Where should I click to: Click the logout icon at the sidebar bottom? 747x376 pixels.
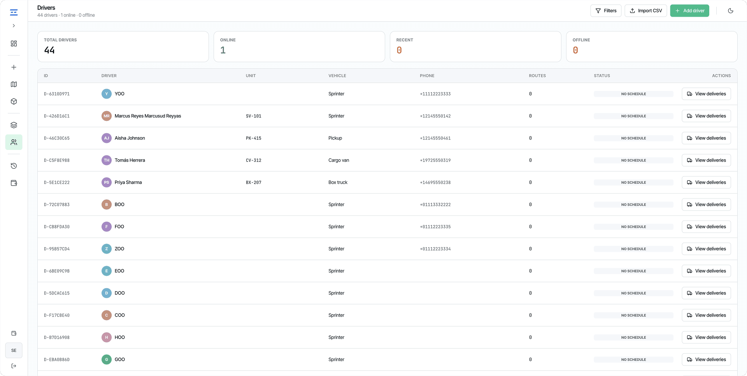coord(14,366)
